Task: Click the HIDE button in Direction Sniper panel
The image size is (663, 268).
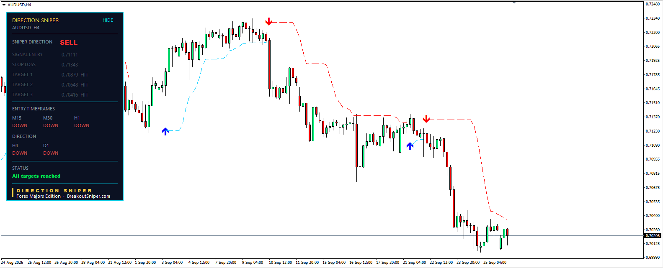Action: coord(108,20)
